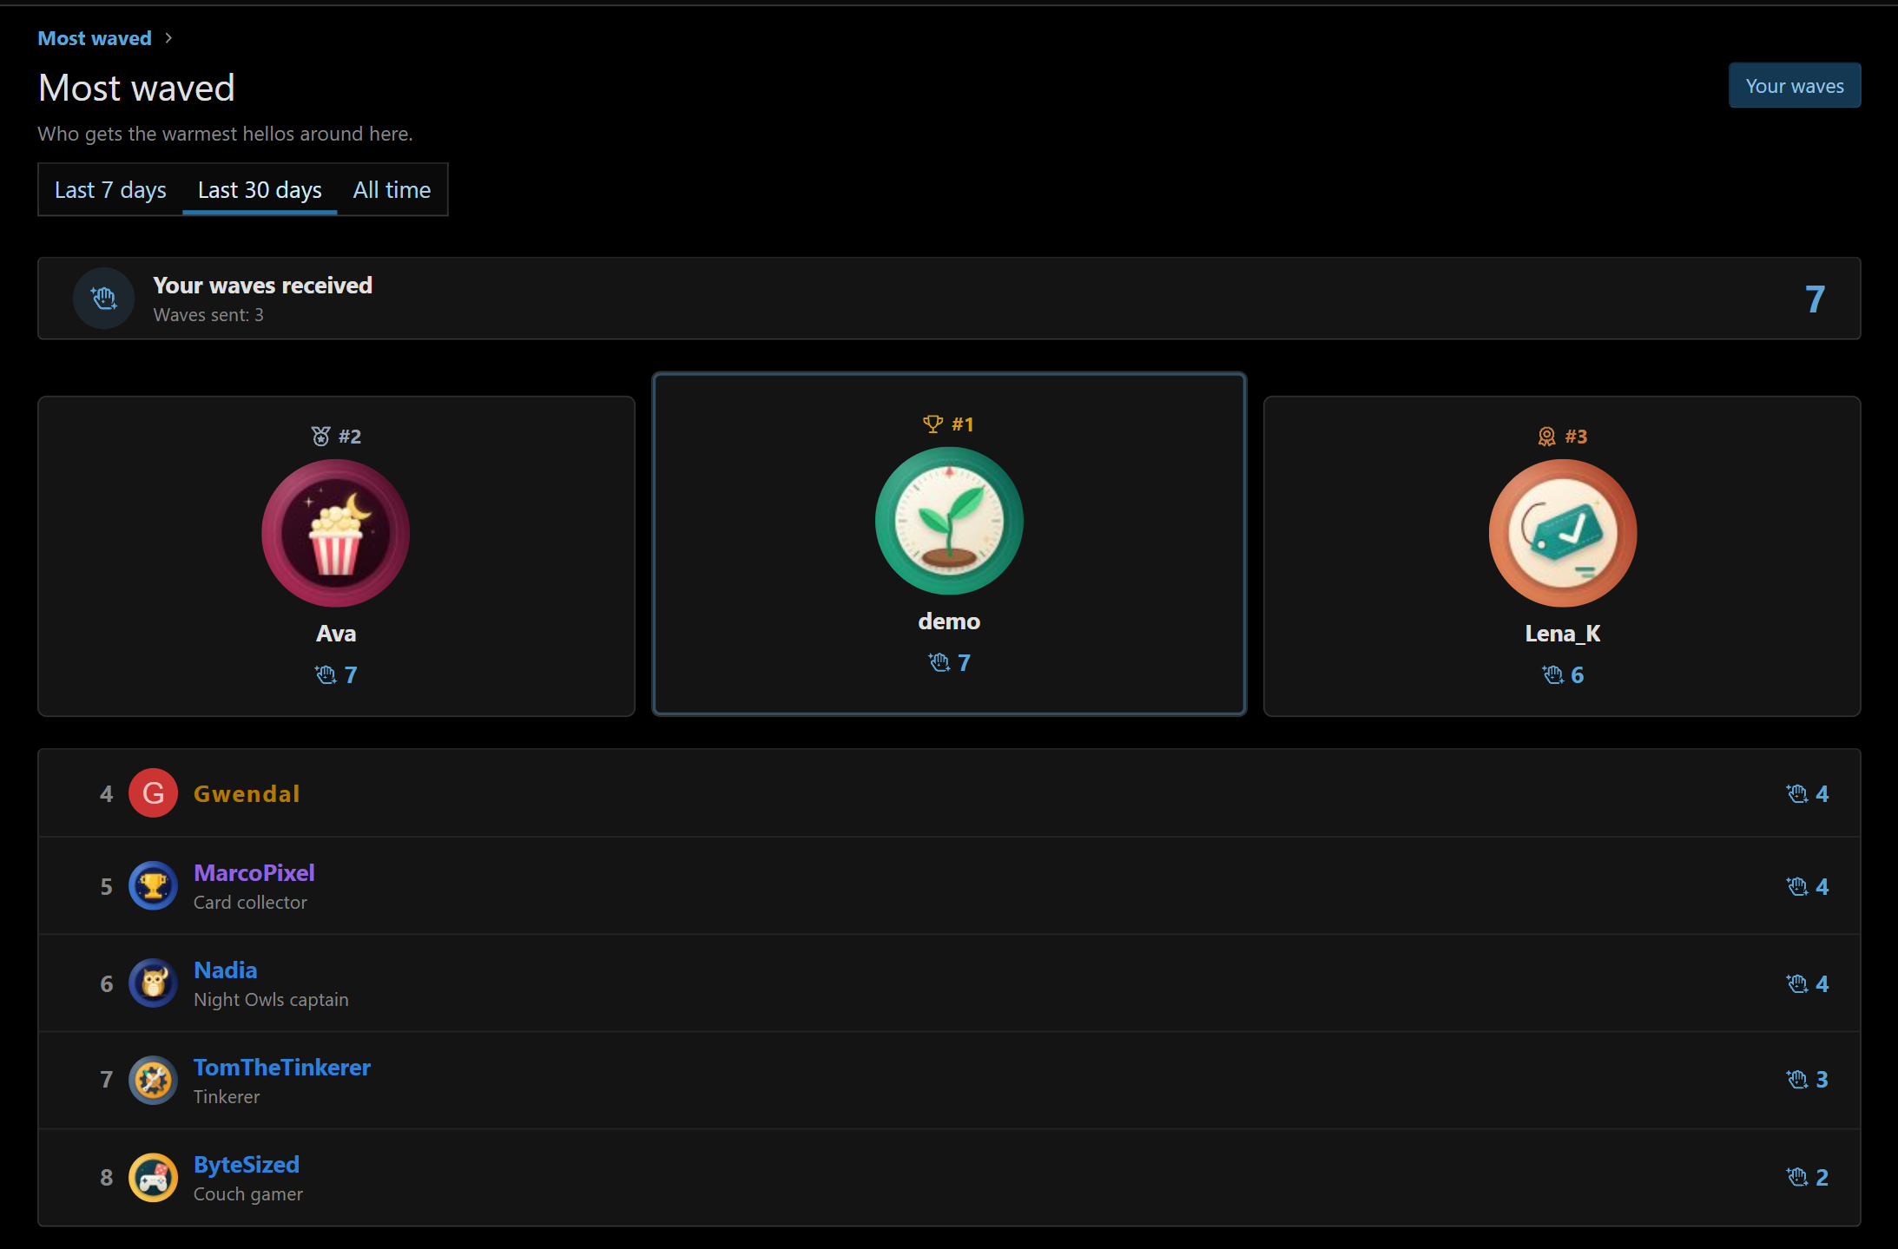This screenshot has height=1249, width=1898.
Task: Open Lena_K's checkmark tag avatar
Action: (1563, 533)
